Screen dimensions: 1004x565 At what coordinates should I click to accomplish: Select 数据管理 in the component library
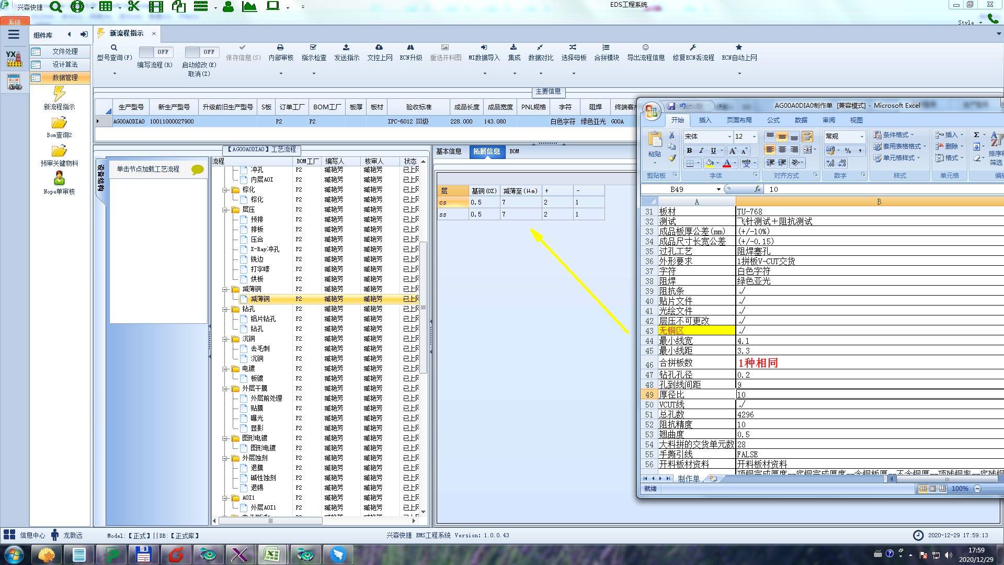65,77
